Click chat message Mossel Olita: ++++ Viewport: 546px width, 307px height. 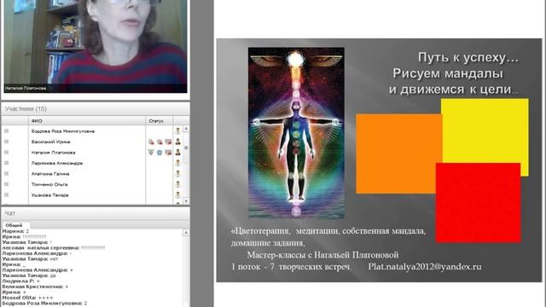coord(28,298)
